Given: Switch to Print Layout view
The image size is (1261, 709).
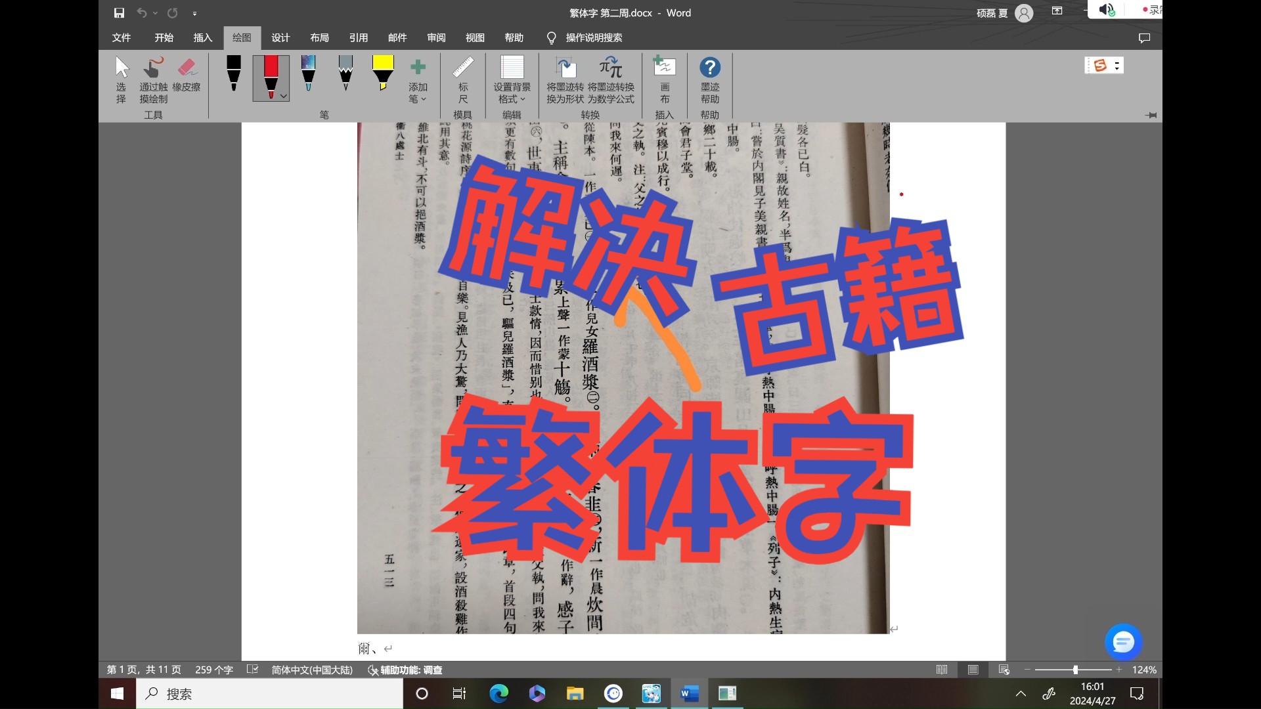Looking at the screenshot, I should click(973, 670).
